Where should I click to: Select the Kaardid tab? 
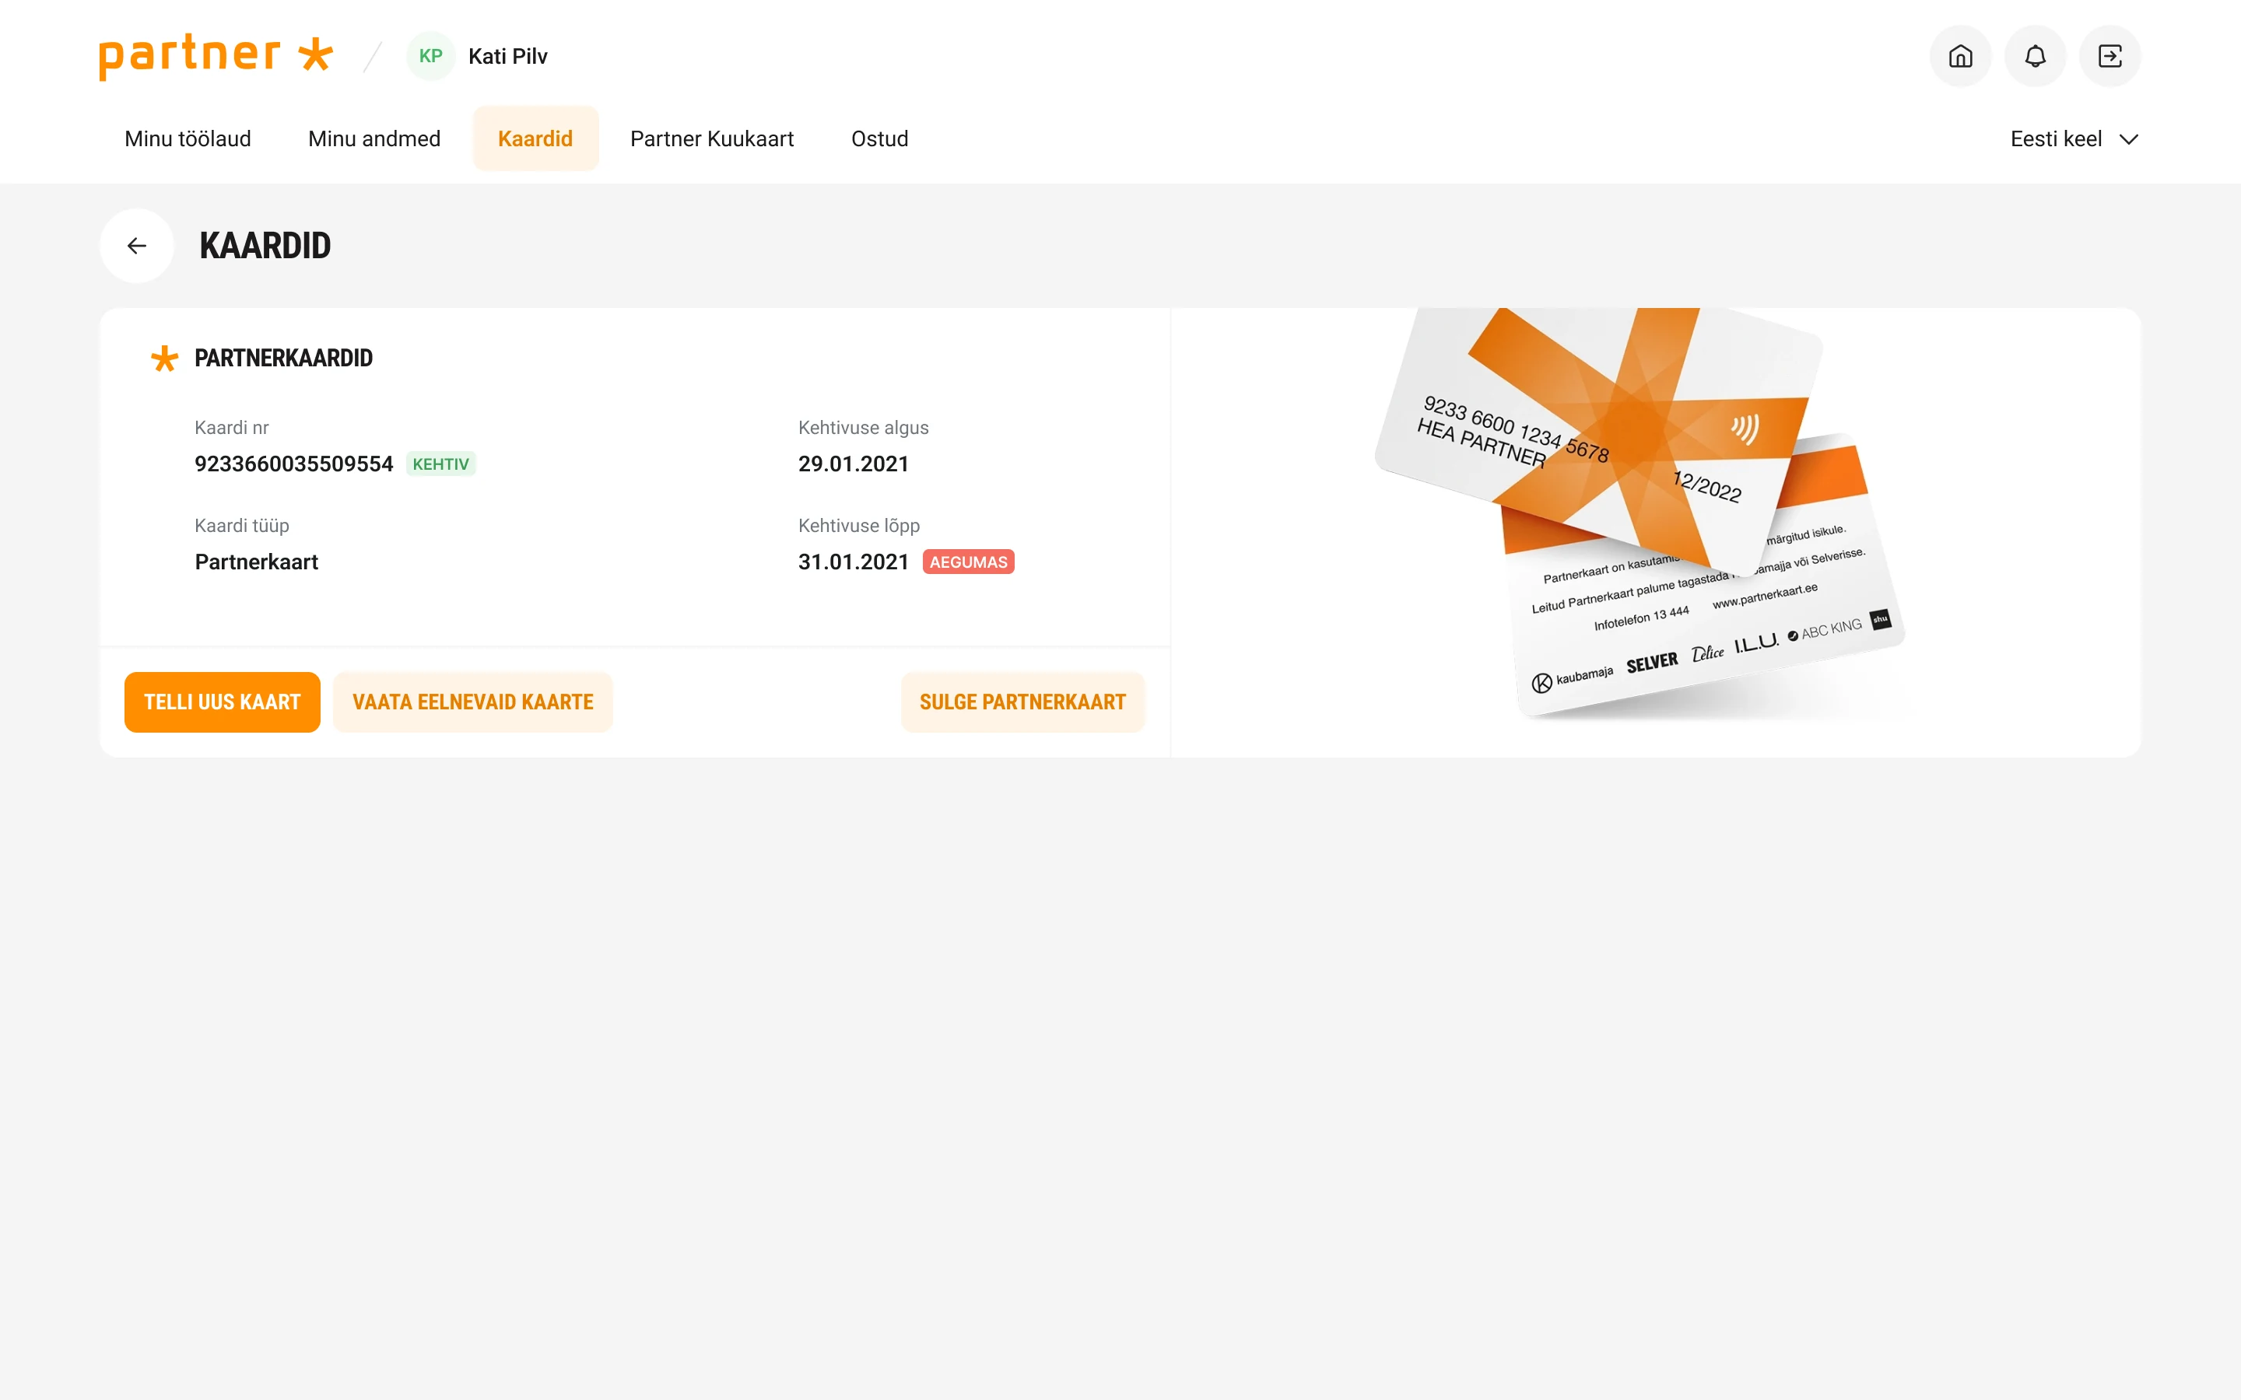click(x=535, y=139)
